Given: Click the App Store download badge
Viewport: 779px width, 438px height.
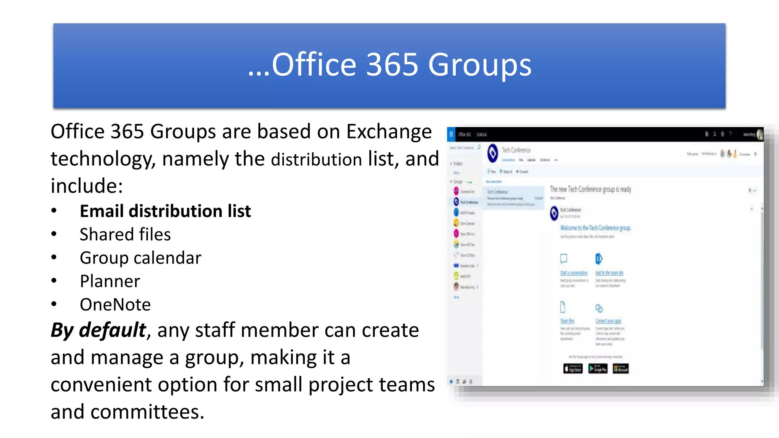Looking at the screenshot, I should pos(573,368).
